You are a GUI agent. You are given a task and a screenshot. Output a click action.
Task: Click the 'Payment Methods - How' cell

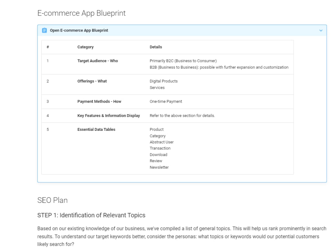pyautogui.click(x=99, y=101)
